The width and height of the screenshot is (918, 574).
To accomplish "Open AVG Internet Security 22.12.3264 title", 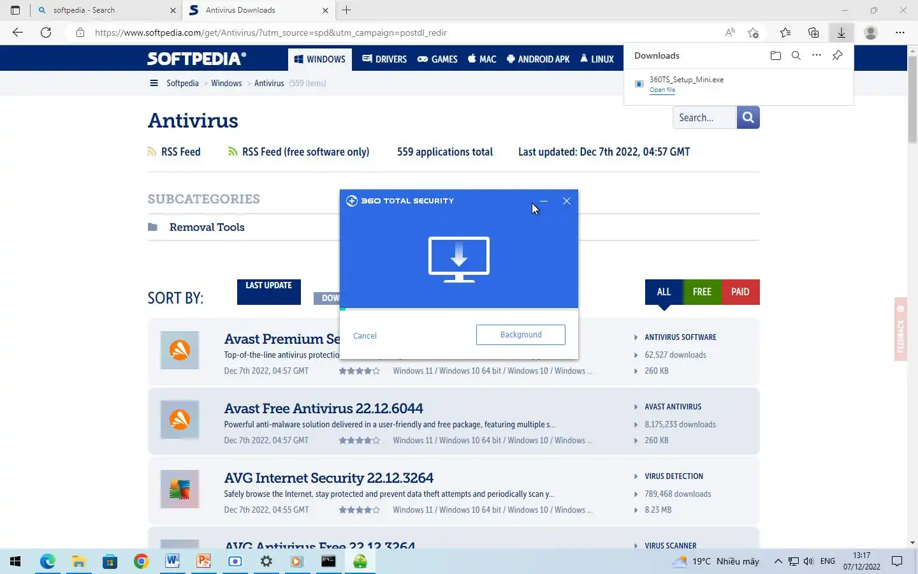I will point(328,478).
